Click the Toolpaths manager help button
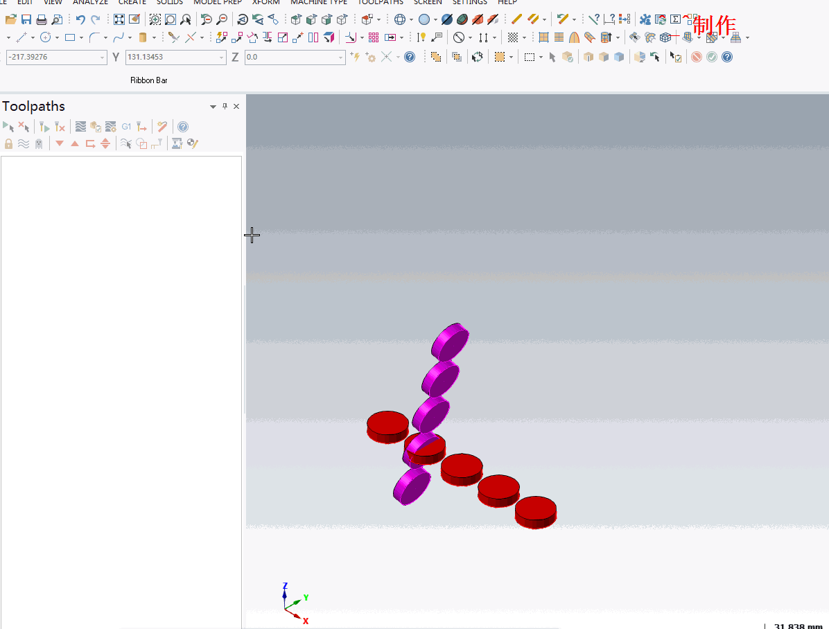Screen dimensions: 829x629 [x=183, y=127]
